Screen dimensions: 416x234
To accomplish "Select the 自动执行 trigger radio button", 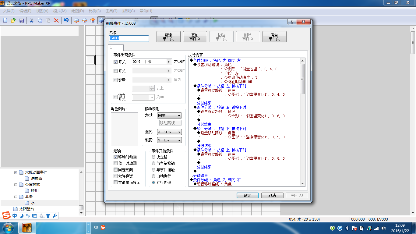I will (153, 176).
